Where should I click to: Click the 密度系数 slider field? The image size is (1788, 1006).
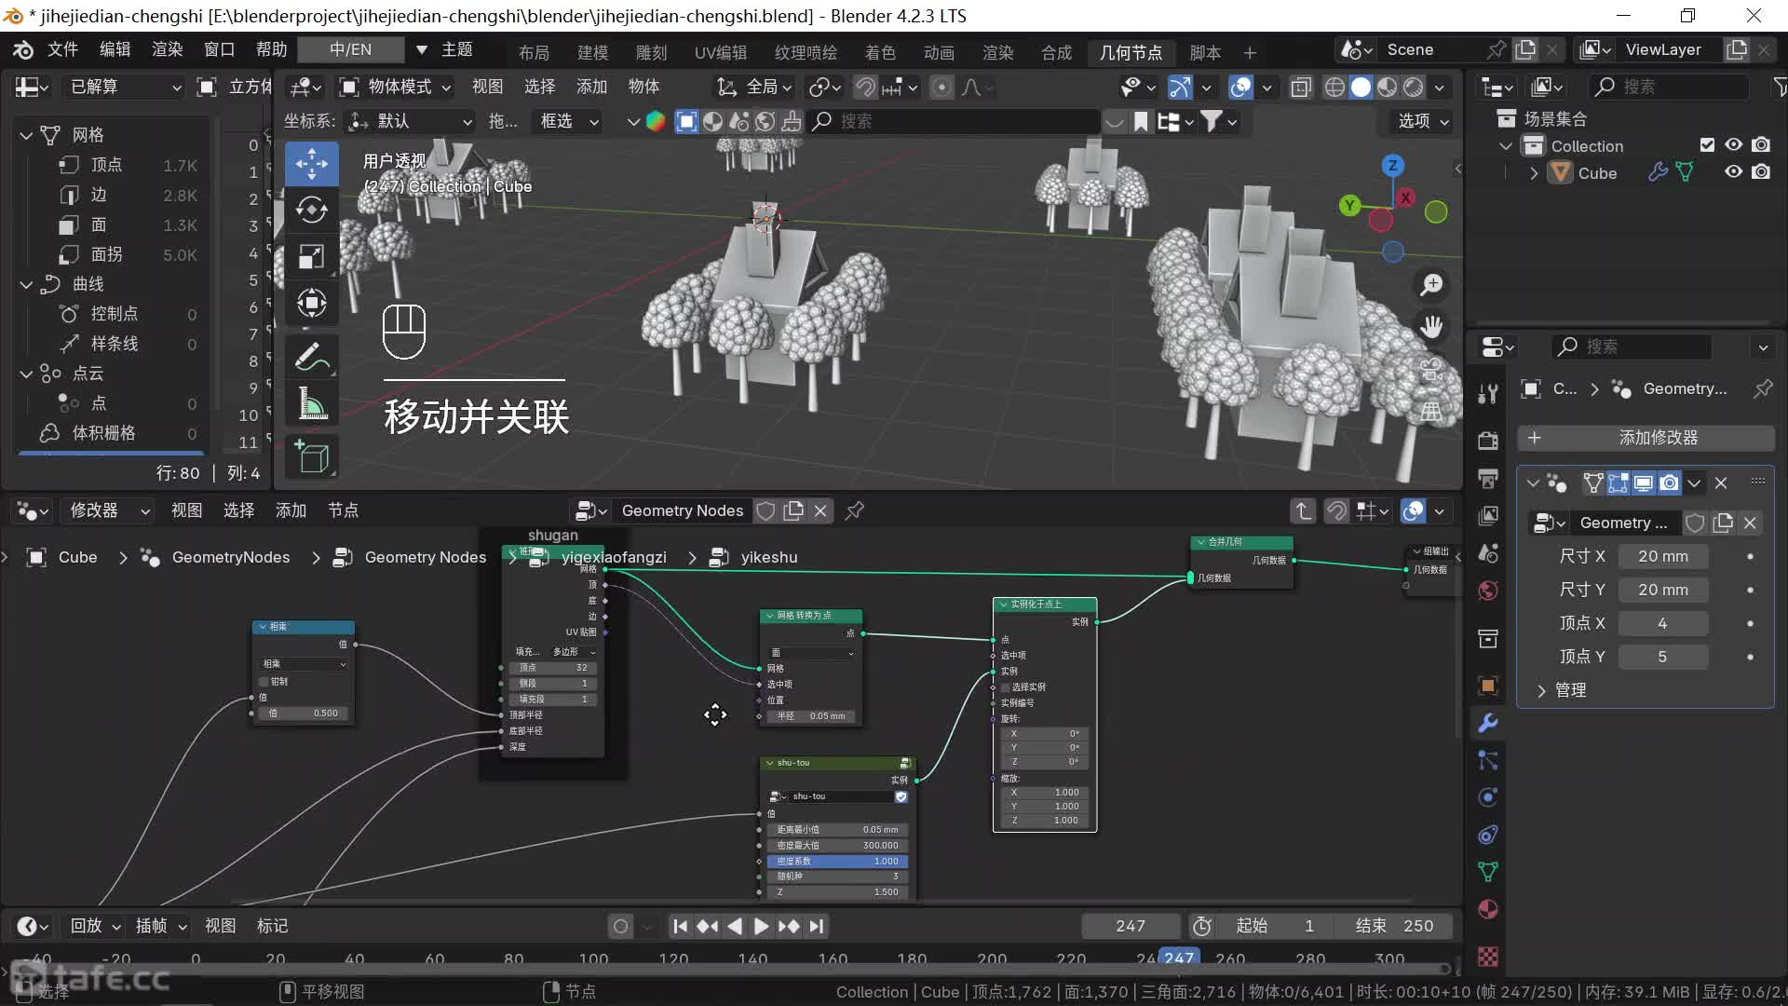836,862
